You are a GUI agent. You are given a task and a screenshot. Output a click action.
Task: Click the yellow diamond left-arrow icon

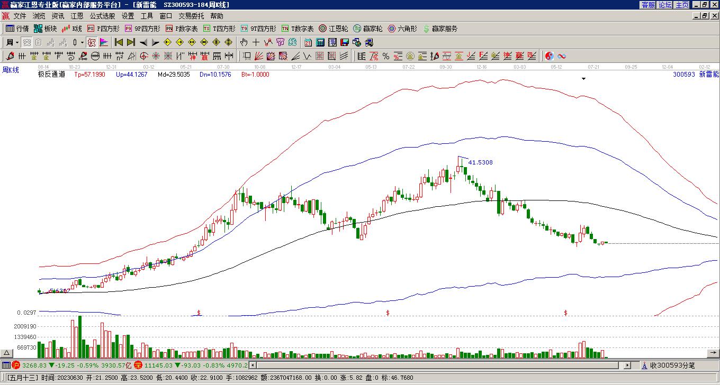(x=167, y=42)
